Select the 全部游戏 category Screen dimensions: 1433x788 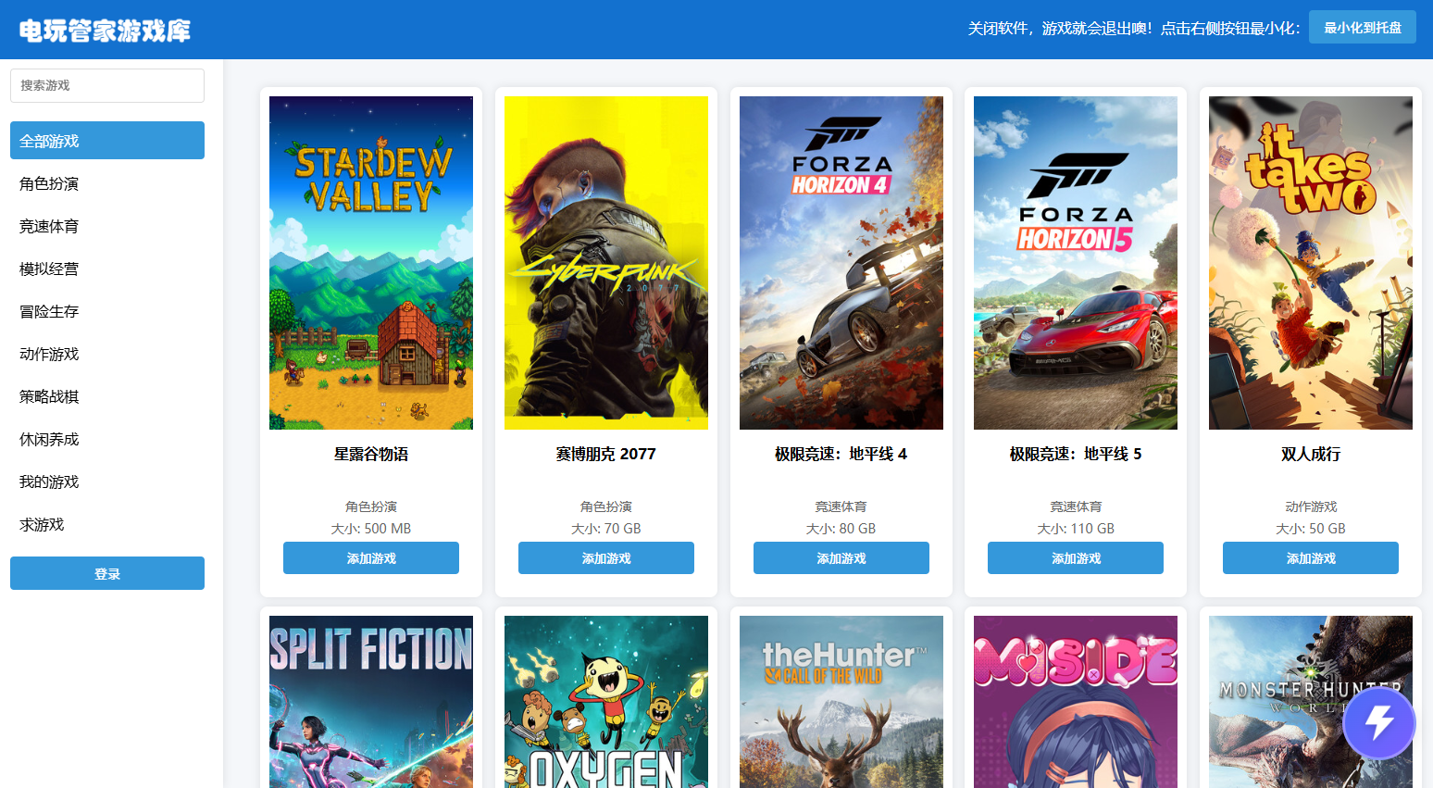click(x=107, y=141)
